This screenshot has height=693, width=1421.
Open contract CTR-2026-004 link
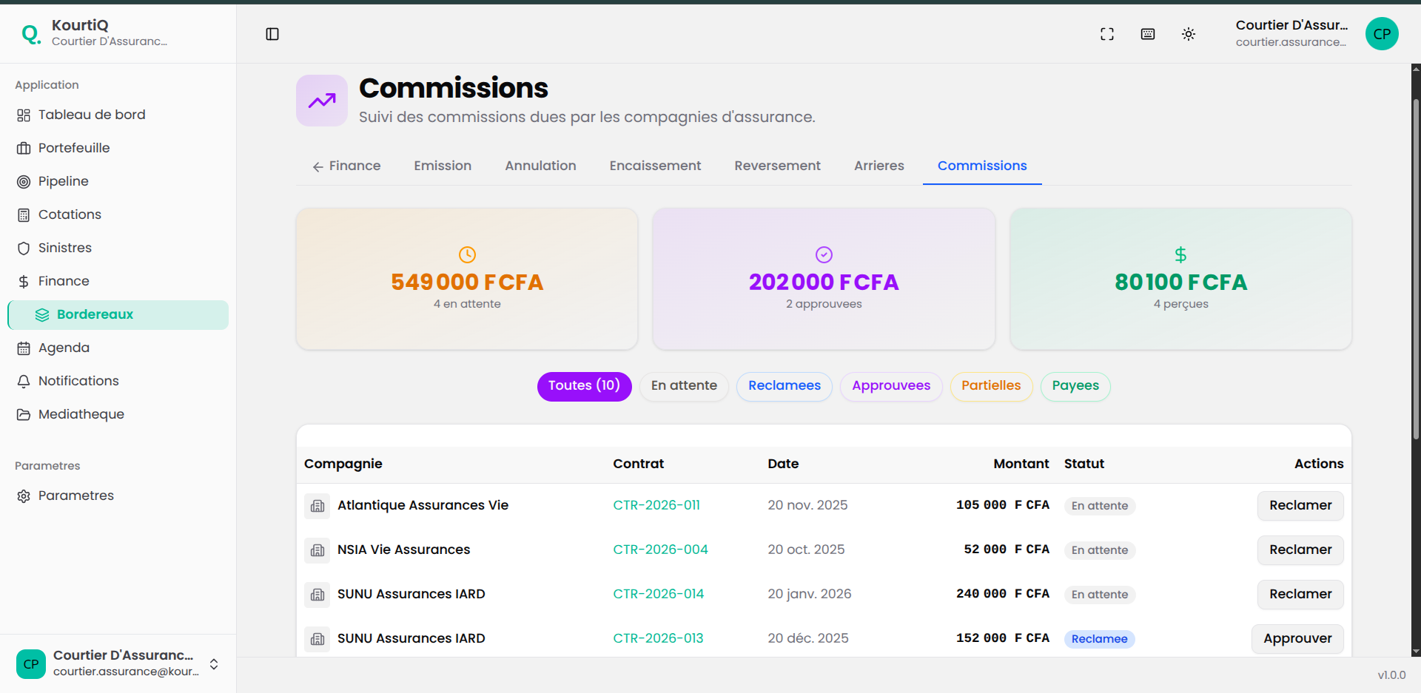[660, 550]
